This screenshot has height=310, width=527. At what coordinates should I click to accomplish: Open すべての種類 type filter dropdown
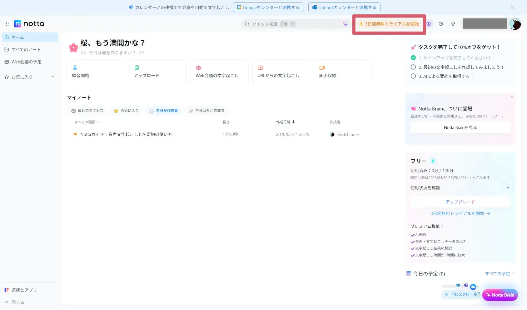coord(87,122)
